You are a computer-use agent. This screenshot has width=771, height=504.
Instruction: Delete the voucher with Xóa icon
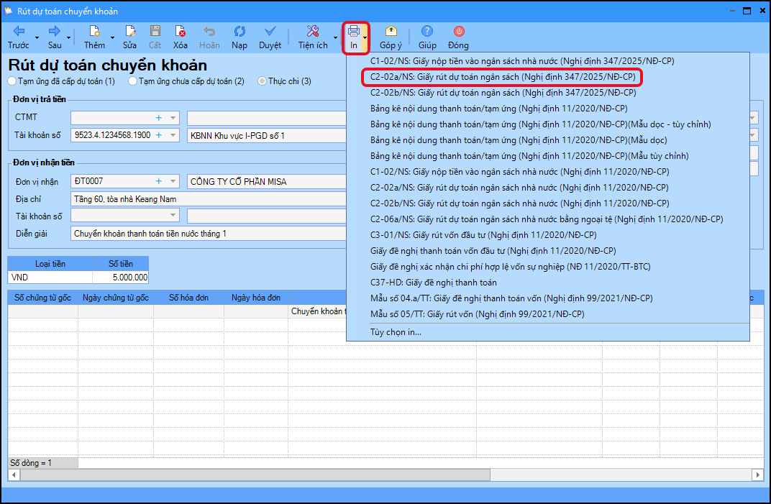(x=180, y=32)
